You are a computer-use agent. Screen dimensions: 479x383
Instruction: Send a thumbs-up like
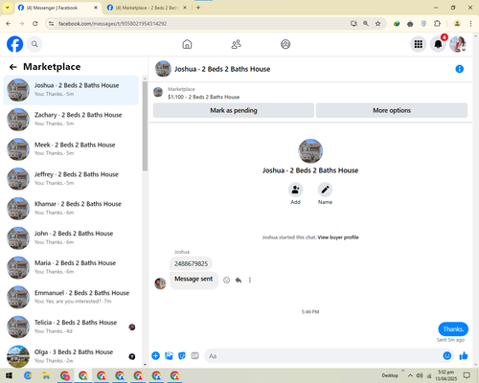point(464,355)
